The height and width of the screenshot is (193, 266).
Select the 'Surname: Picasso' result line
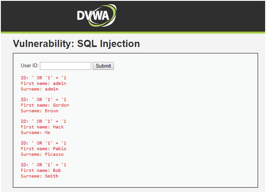tap(42, 154)
